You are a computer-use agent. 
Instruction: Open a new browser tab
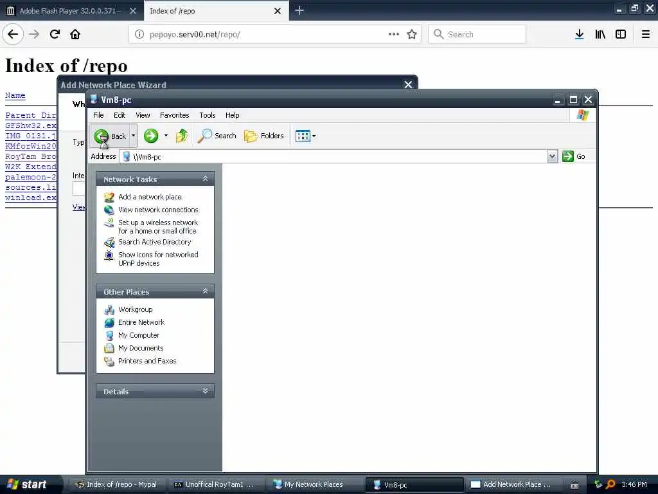click(299, 10)
